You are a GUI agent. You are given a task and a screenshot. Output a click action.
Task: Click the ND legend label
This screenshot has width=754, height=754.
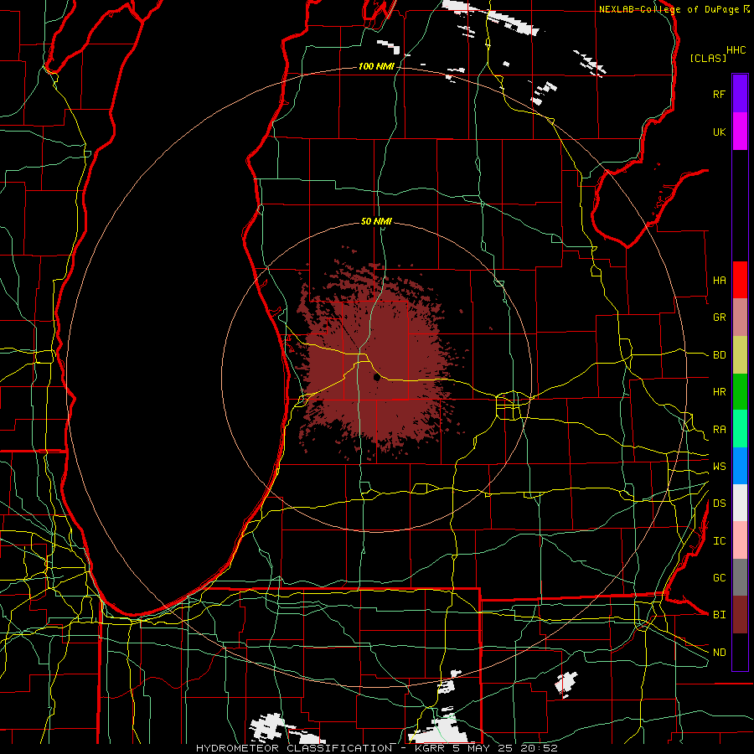tap(719, 653)
